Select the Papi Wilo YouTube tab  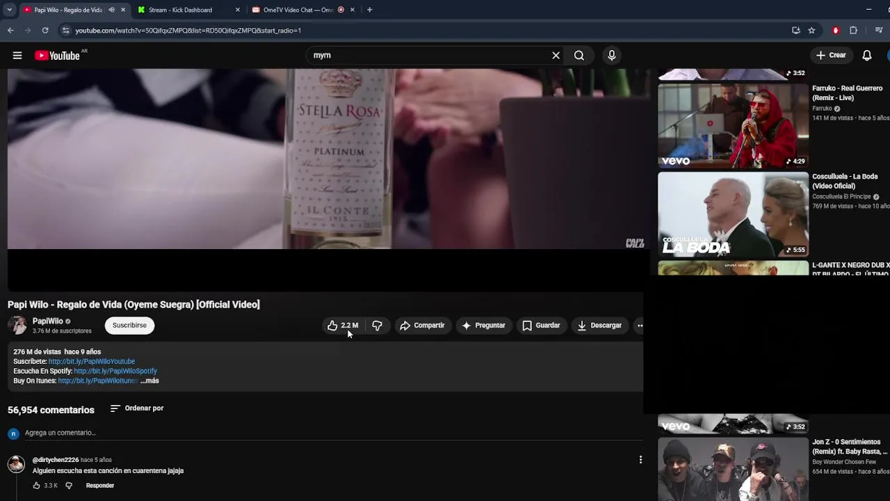pyautogui.click(x=67, y=10)
